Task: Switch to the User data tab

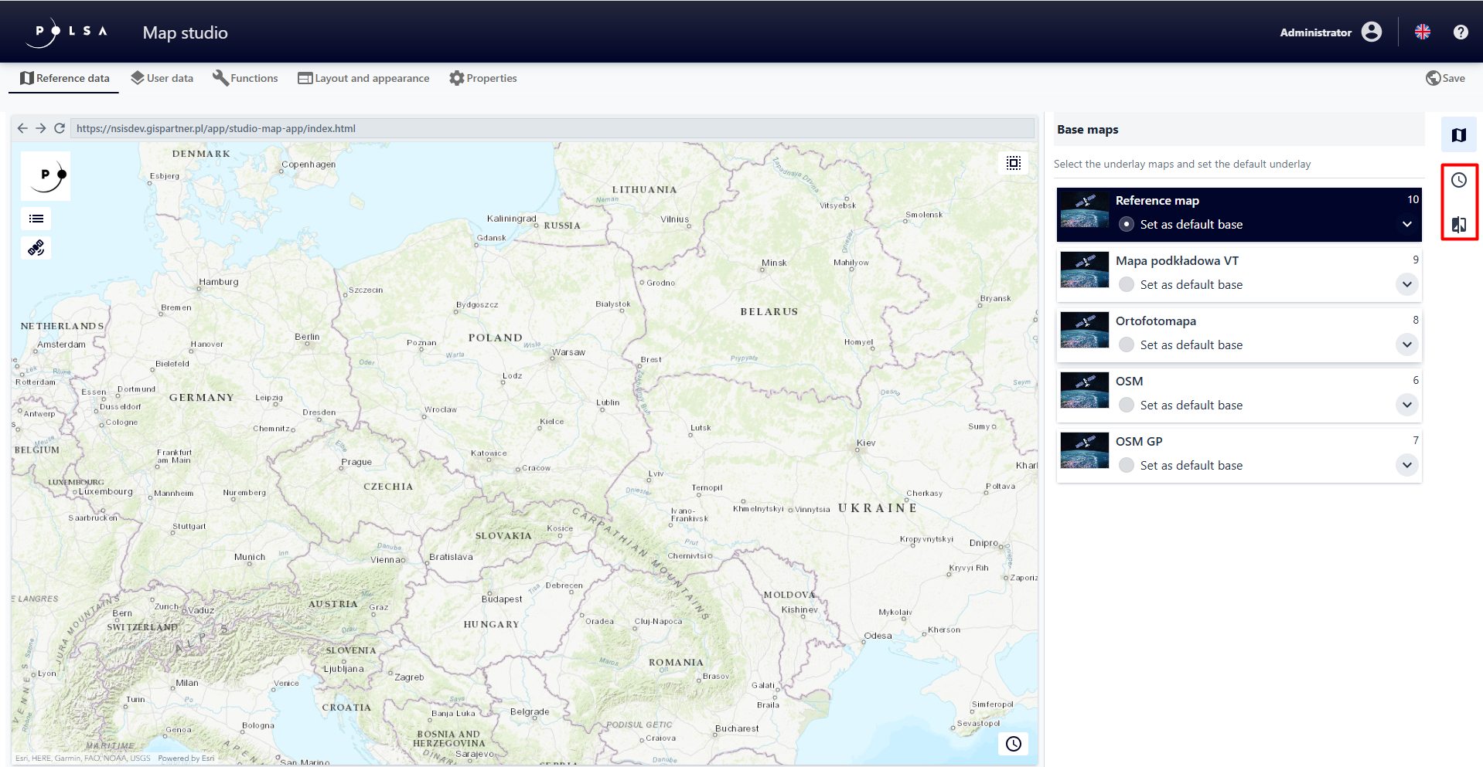Action: [x=162, y=78]
